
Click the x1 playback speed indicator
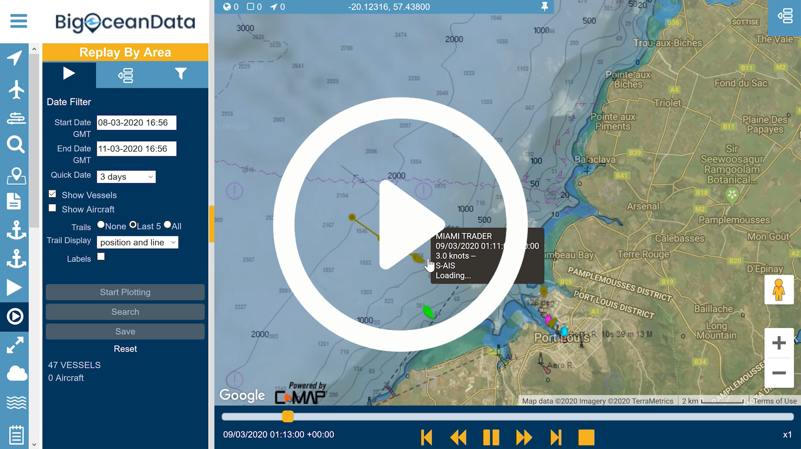tap(787, 435)
